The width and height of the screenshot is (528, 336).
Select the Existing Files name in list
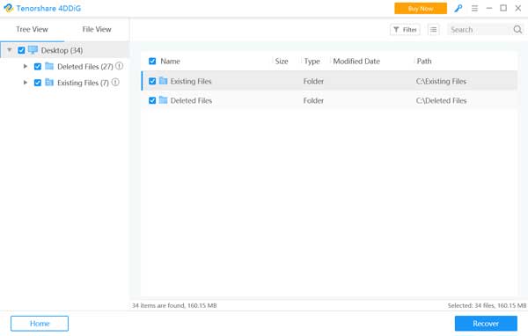click(x=191, y=81)
